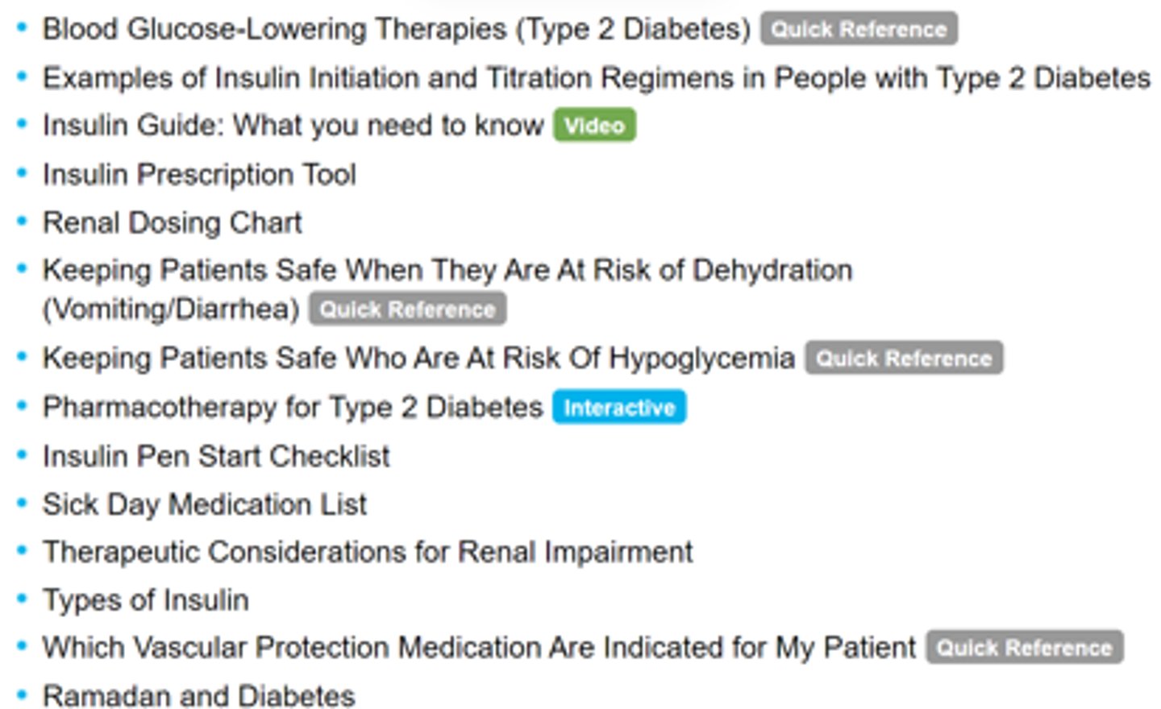Open the Insulin Prescription Tool link
The height and width of the screenshot is (709, 1161).
(199, 174)
